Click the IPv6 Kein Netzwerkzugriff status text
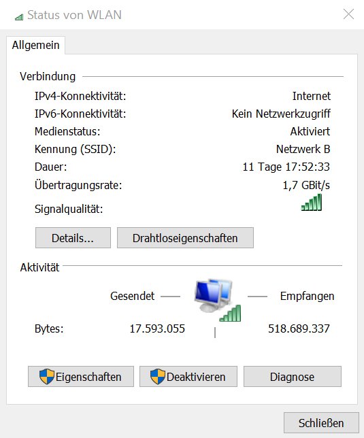 (281, 114)
